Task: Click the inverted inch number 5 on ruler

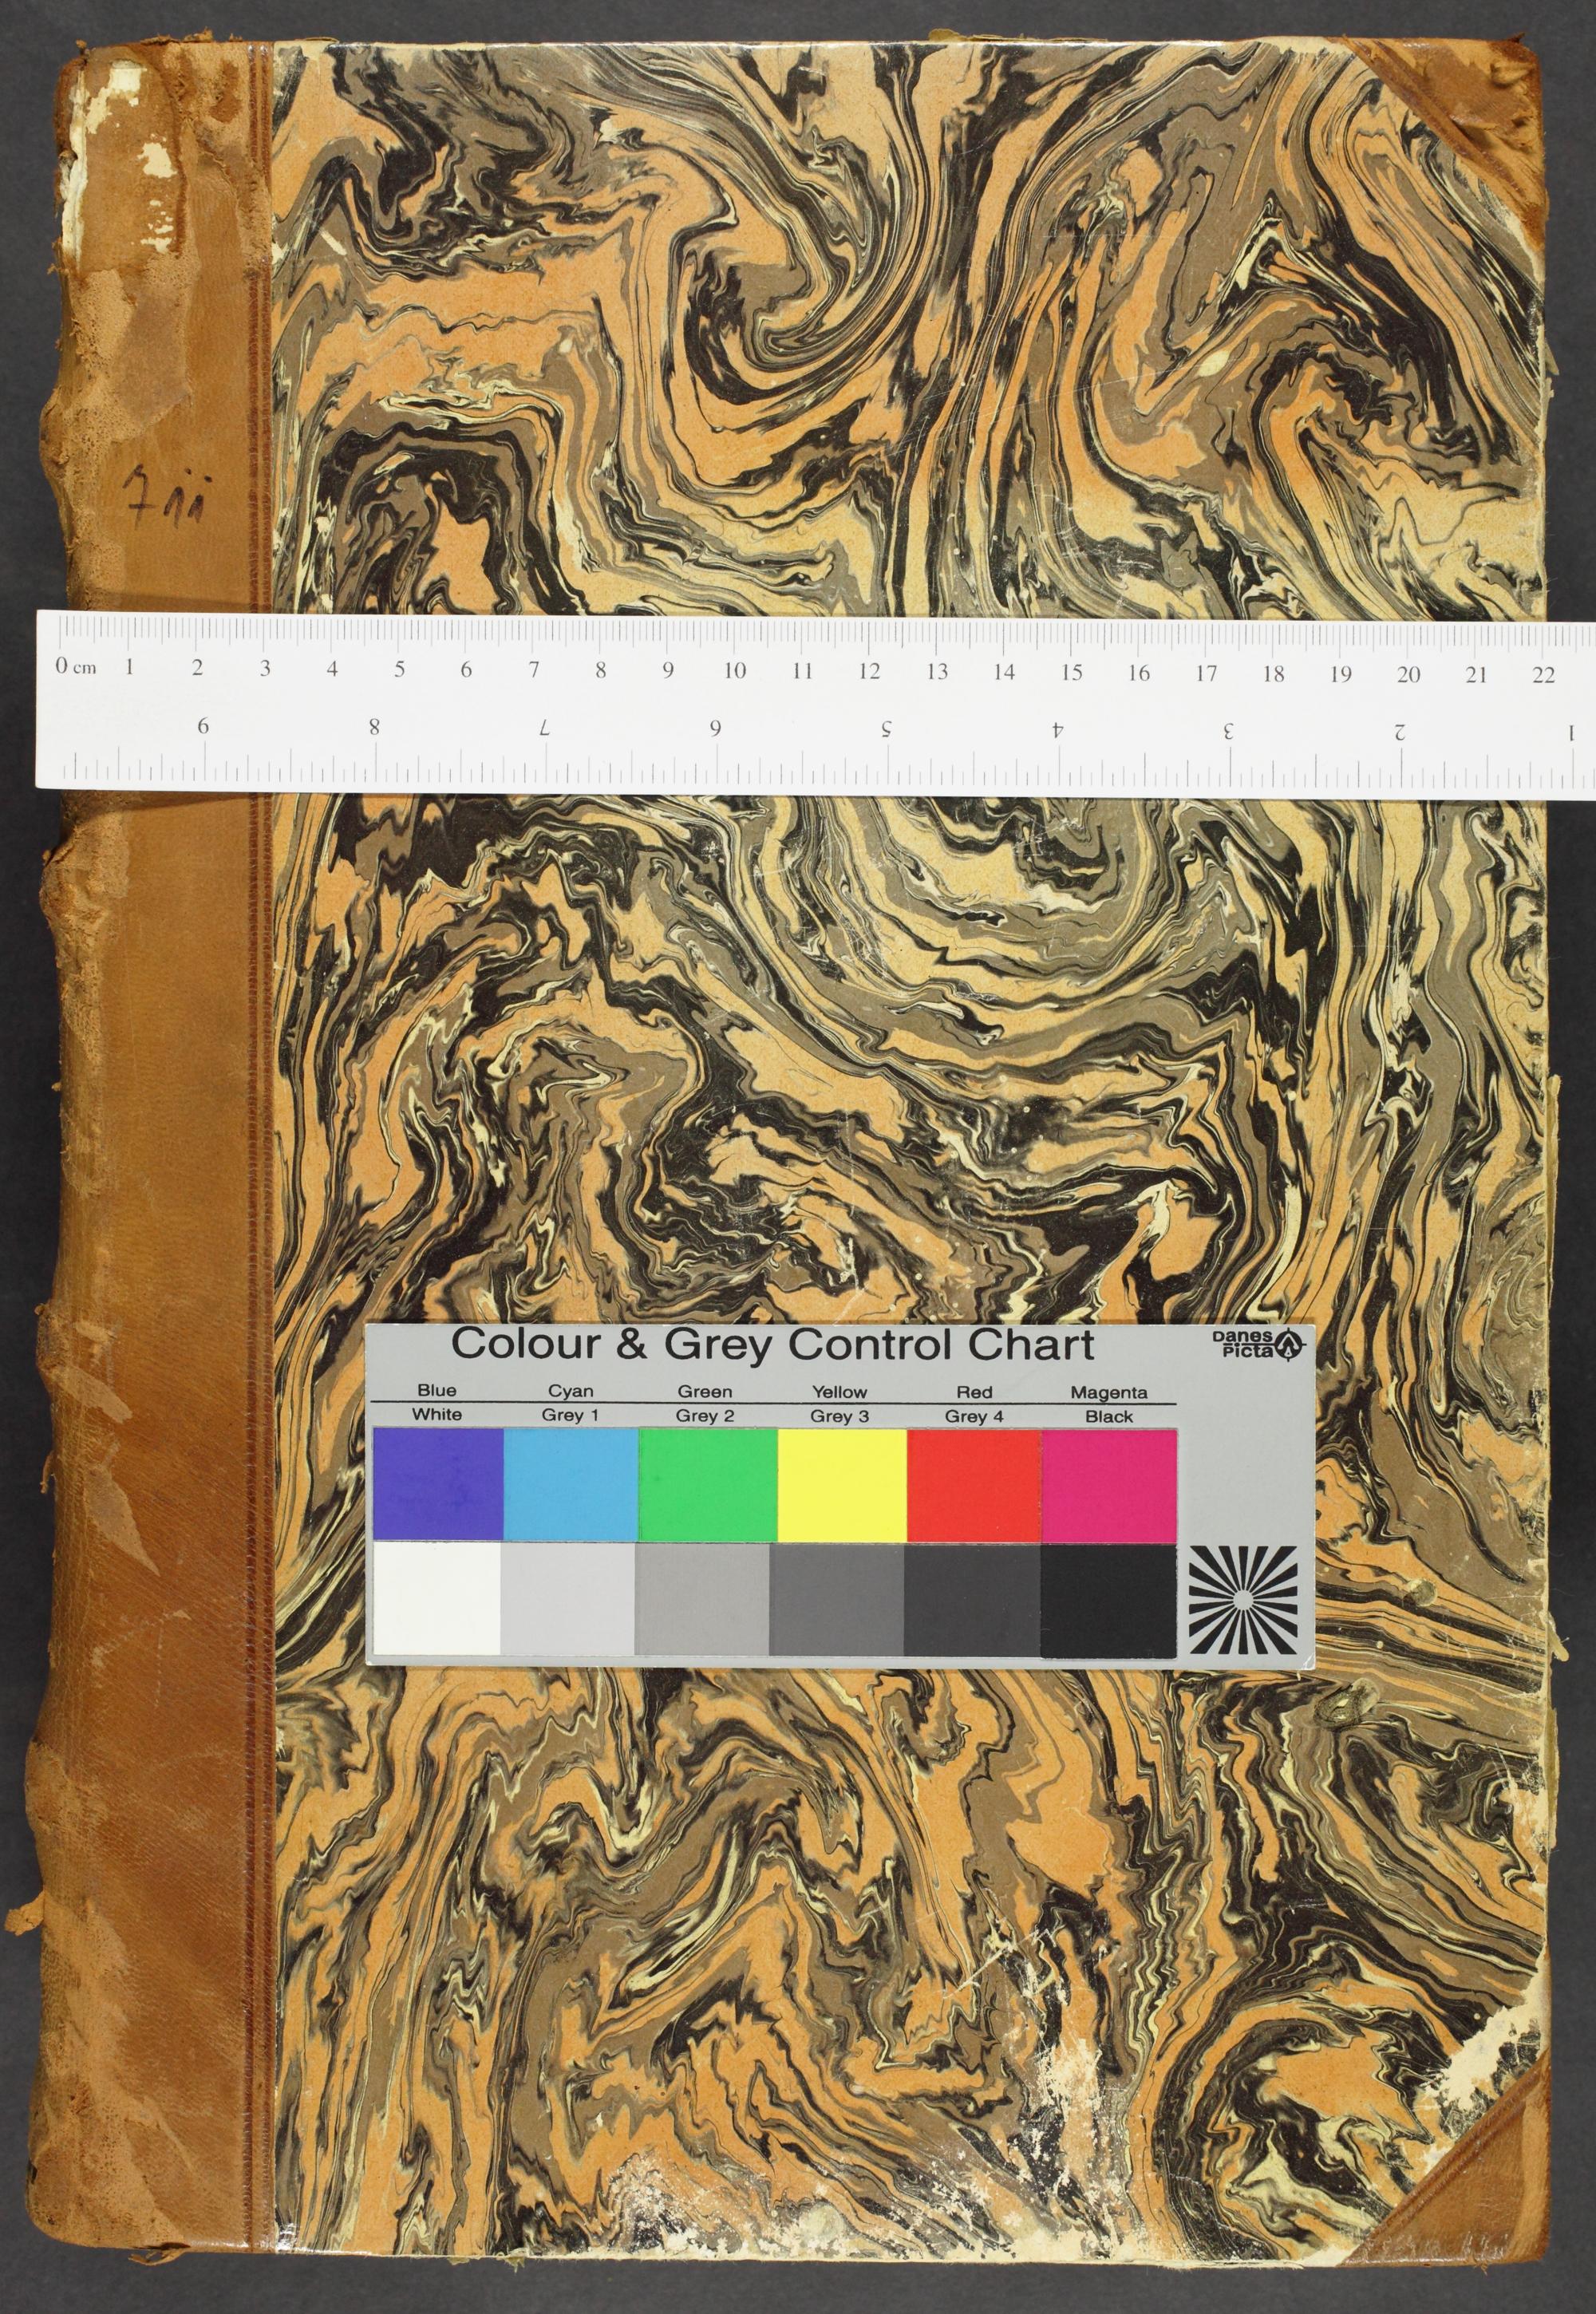Action: (x=887, y=729)
